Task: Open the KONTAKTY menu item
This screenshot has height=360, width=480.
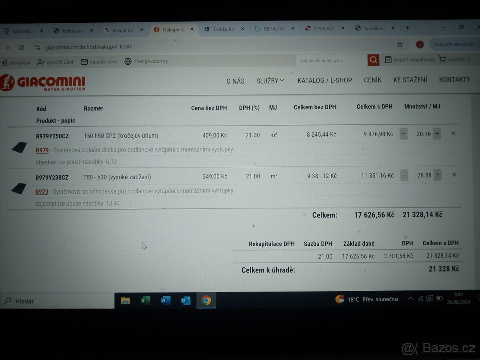Action: coord(455,80)
